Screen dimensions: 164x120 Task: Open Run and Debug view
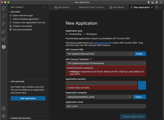(x=4, y=32)
